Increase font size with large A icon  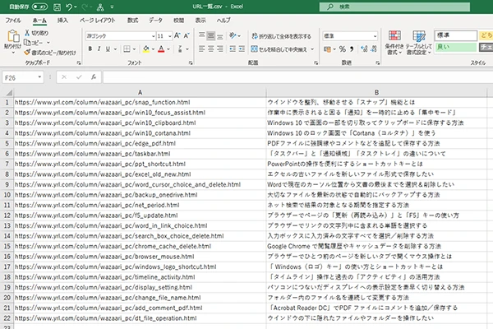pyautogui.click(x=177, y=35)
